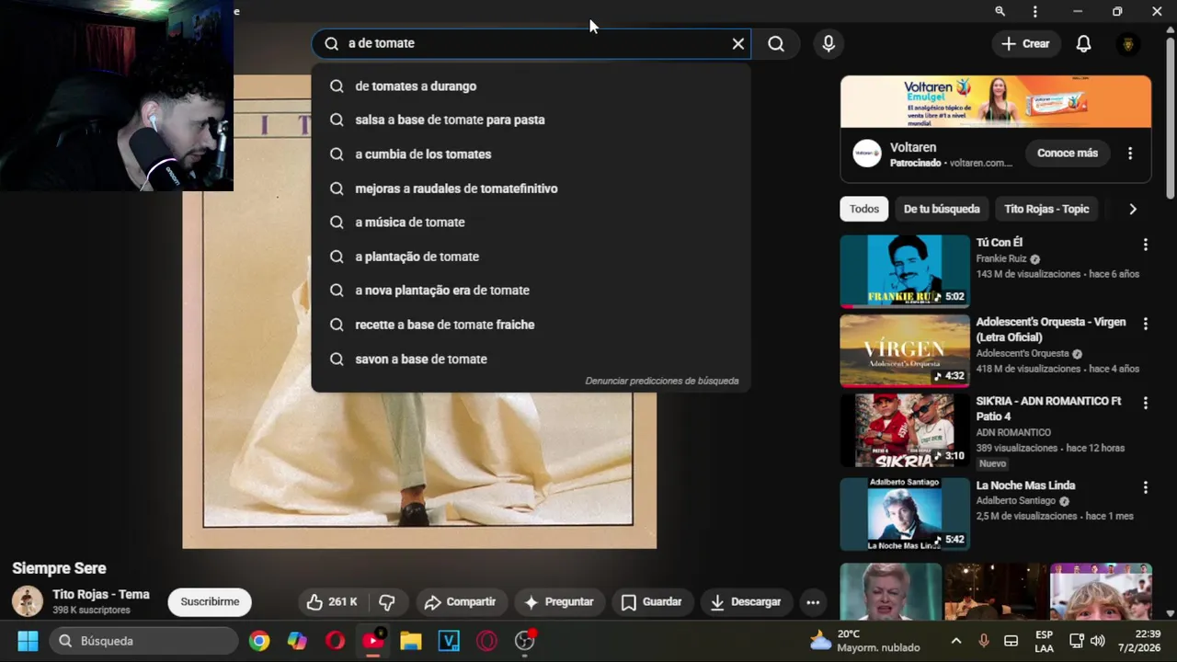
Task: Show hidden system tray icons
Action: pos(955,641)
